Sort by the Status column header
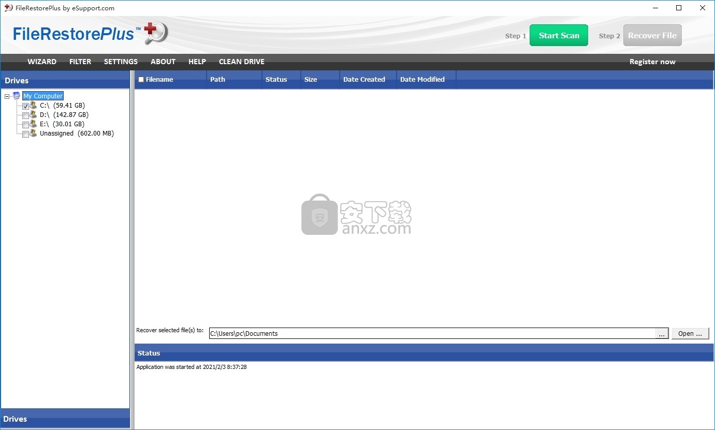 pos(281,80)
